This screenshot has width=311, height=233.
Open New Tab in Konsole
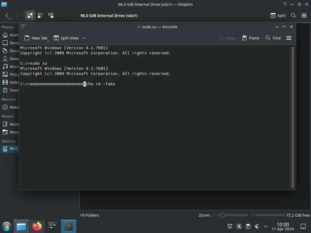tap(36, 38)
